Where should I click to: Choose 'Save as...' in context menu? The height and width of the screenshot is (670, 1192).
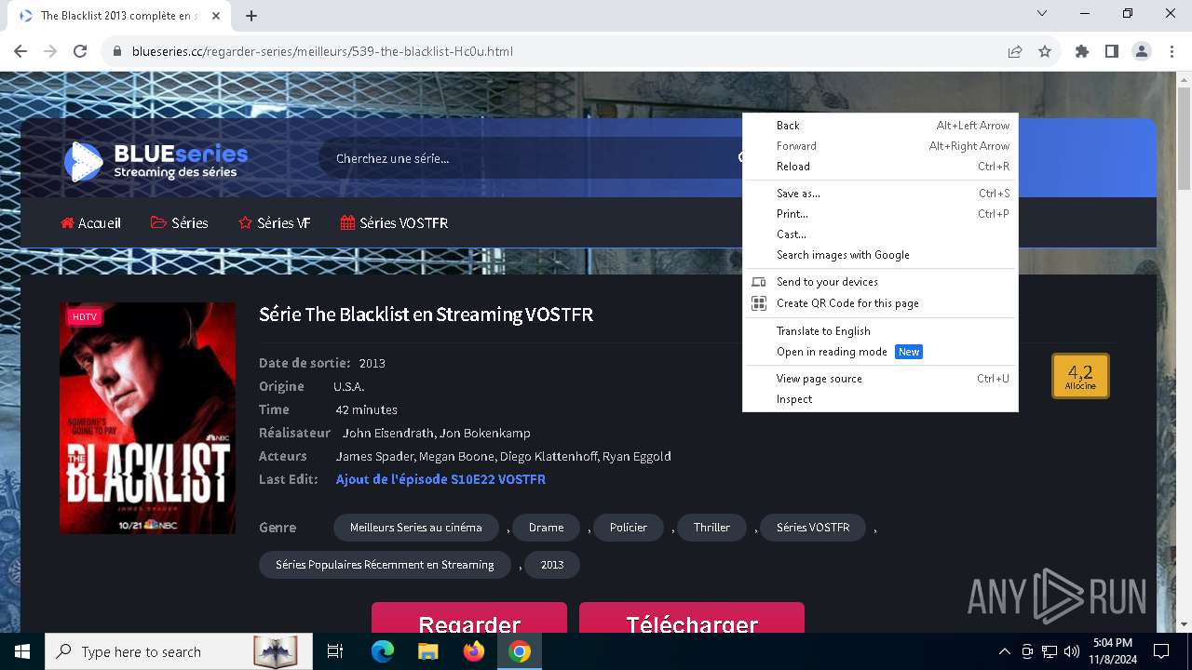pyautogui.click(x=880, y=194)
